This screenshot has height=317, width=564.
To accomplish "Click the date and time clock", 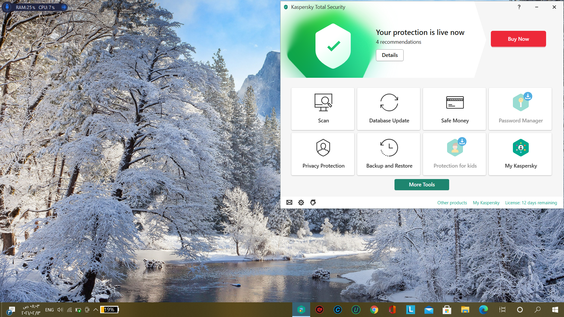I will [x=31, y=310].
